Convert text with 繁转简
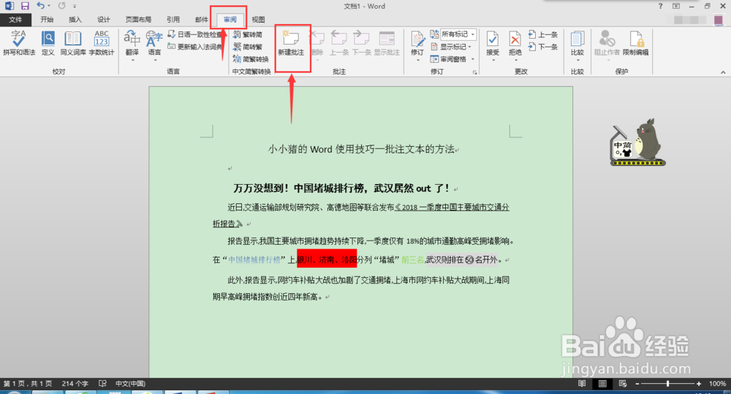This screenshot has height=394, width=731. tap(248, 34)
